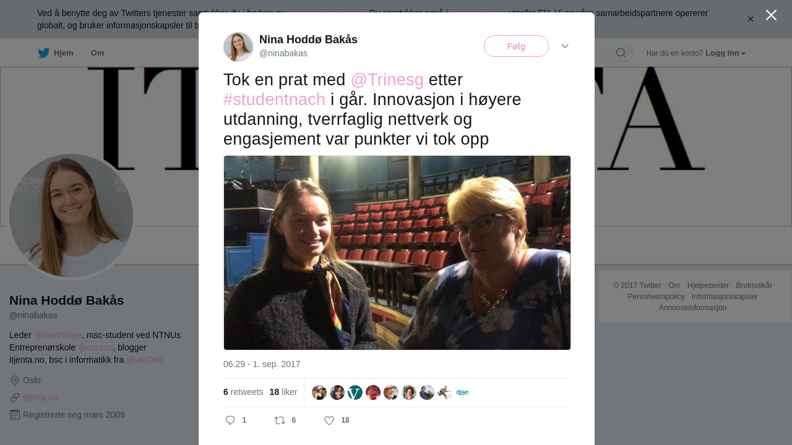Open the green V liker avatar
Viewport: 792px width, 445px height.
[x=355, y=392]
